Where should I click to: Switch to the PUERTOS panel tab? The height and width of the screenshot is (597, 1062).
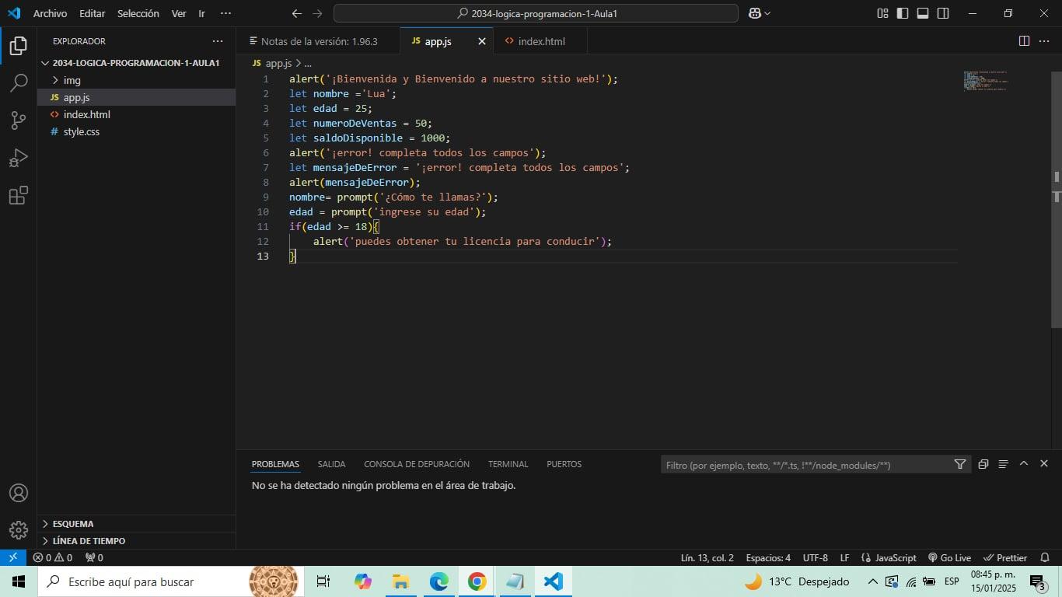pyautogui.click(x=564, y=464)
